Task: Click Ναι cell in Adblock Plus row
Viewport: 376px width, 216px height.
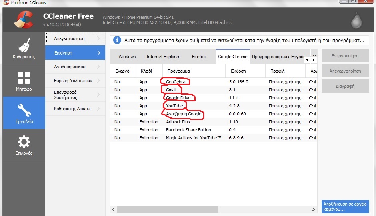Action: point(118,122)
